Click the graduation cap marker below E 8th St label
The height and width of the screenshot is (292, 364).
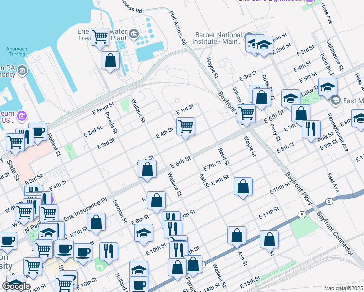[144, 233]
